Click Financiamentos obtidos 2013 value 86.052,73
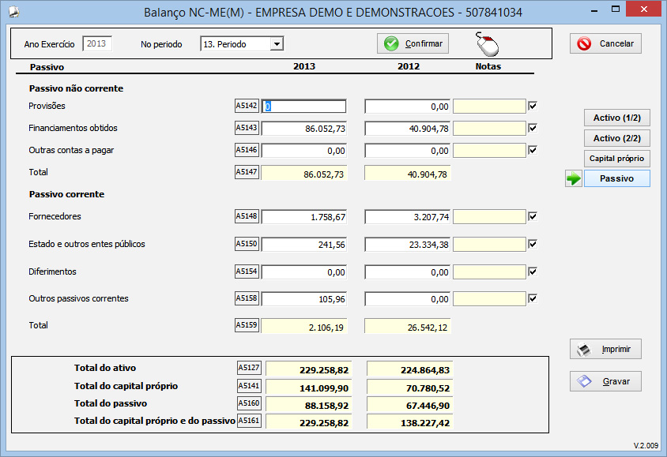 pyautogui.click(x=304, y=129)
